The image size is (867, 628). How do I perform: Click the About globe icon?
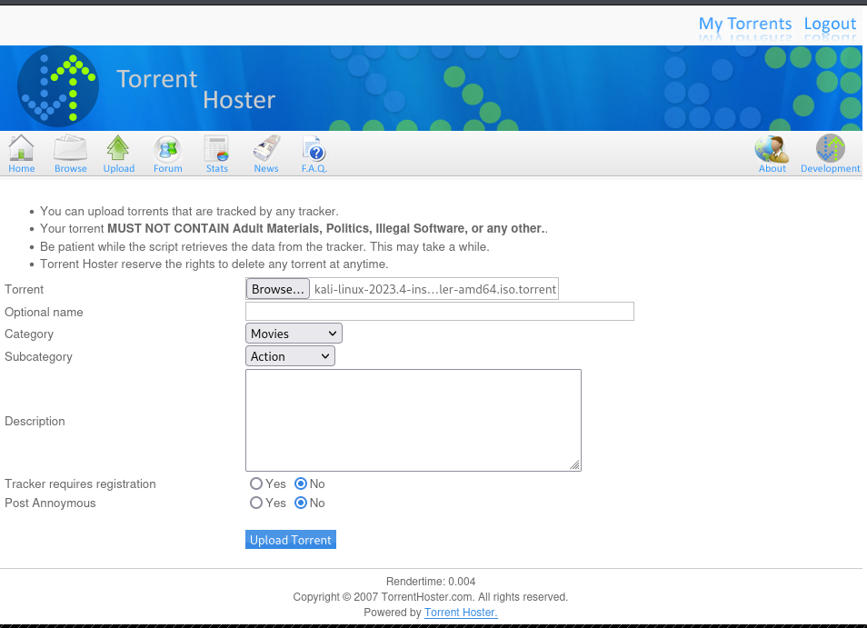tap(772, 149)
